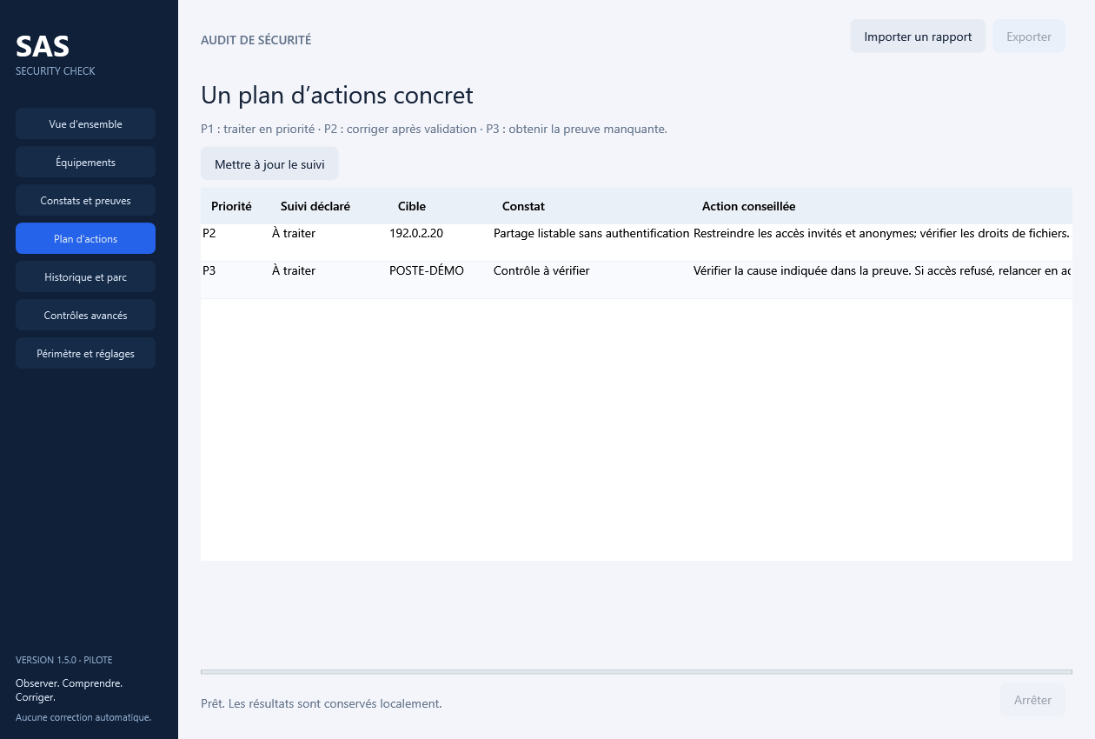Select the Plan d'actions sidebar item
The image size is (1095, 739).
pyautogui.click(x=85, y=238)
